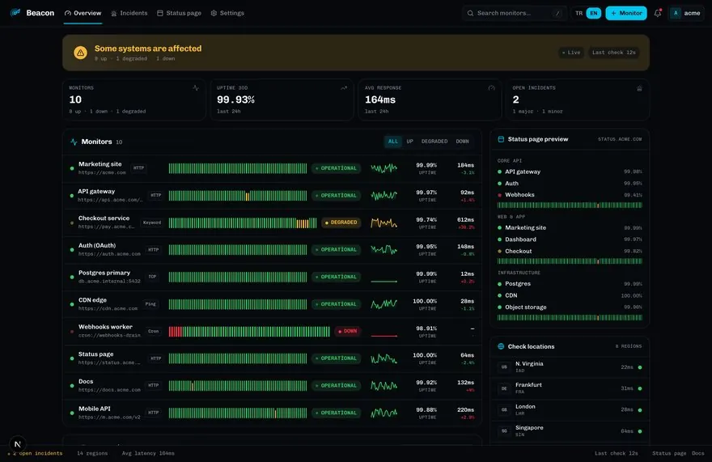712x462 pixels.
Task: Open the footer Docs link
Action: click(x=698, y=453)
